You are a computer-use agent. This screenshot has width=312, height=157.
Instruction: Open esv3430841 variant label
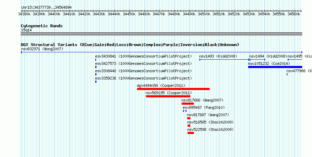143,56
